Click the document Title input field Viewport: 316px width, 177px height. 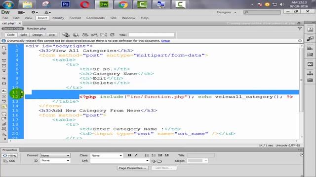click(x=152, y=35)
